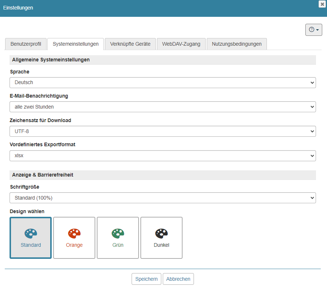327x291 pixels.
Task: Click the dark palette icon
Action: 161,233
